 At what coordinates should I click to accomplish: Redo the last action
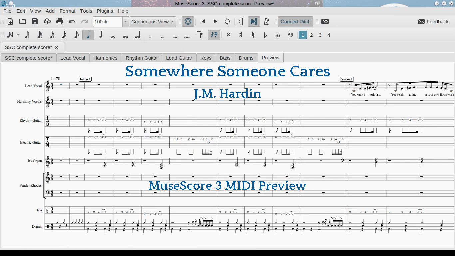pos(84,22)
